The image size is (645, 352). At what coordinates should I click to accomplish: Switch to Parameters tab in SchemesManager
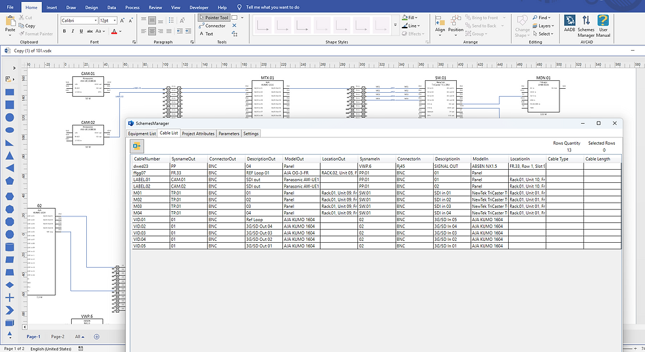pyautogui.click(x=229, y=134)
